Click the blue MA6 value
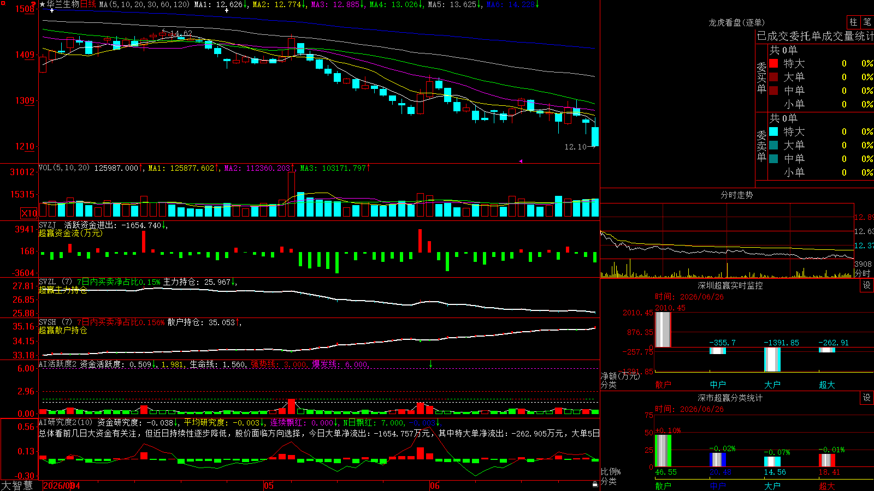874x491 pixels. point(511,4)
